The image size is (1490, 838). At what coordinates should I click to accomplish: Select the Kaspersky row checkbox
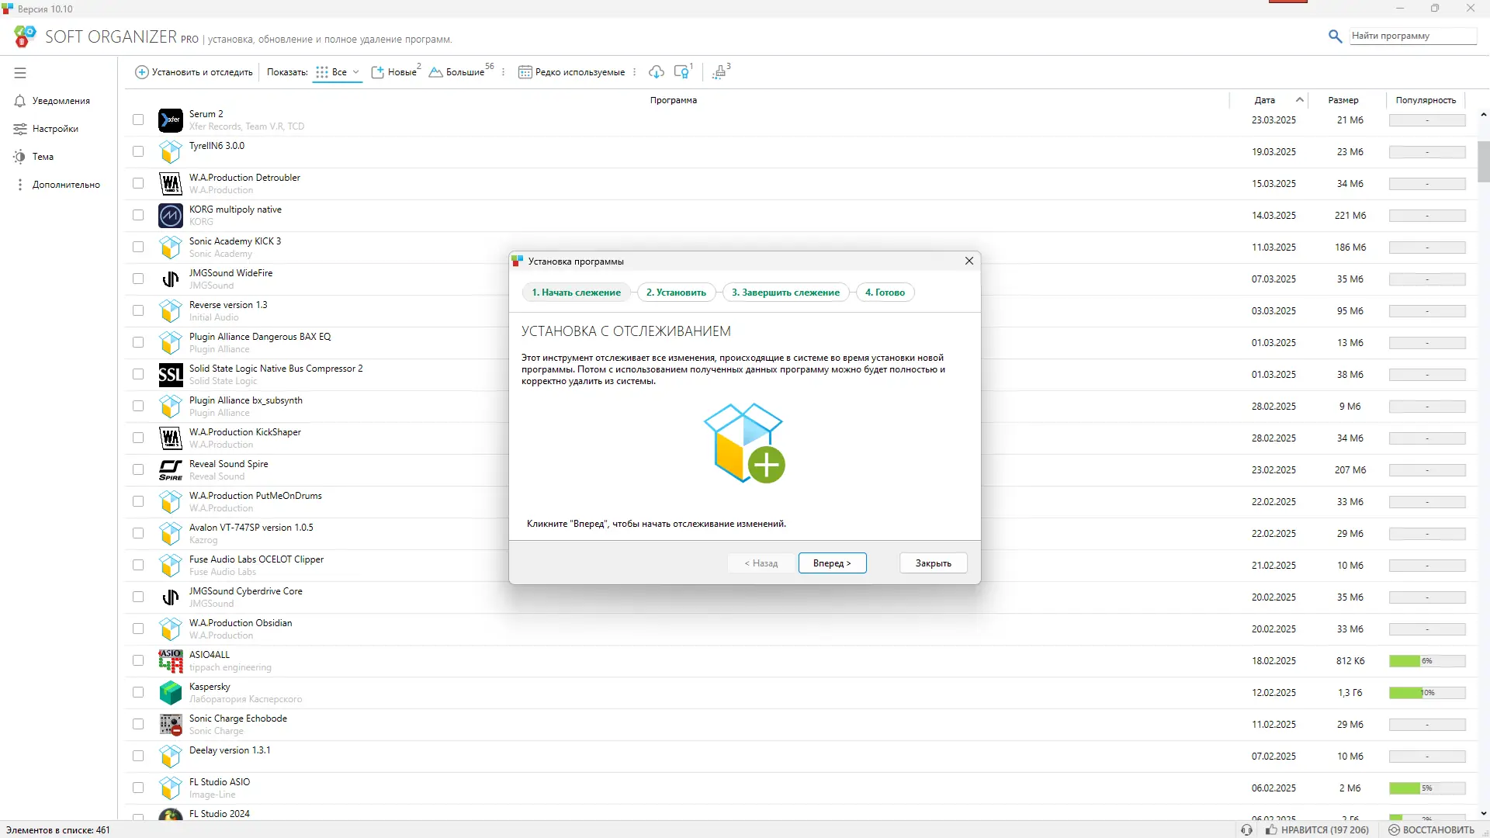coord(138,693)
